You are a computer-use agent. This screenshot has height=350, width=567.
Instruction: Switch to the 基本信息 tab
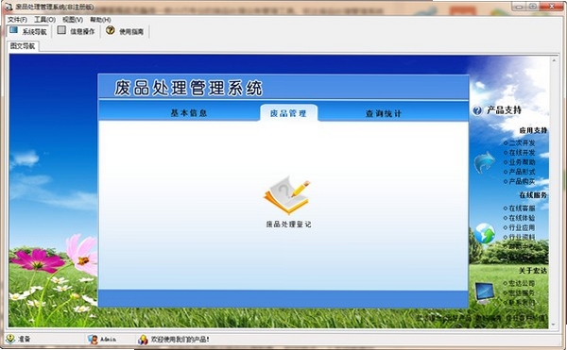(189, 113)
